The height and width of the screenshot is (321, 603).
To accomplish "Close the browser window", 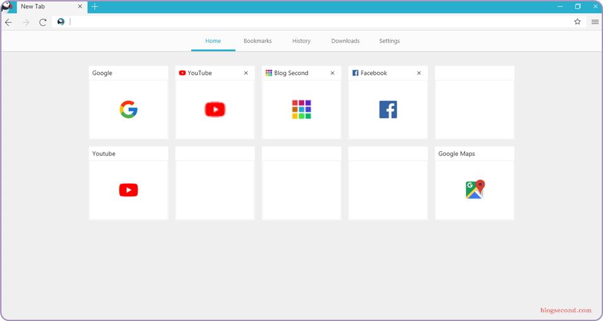I will pos(595,6).
